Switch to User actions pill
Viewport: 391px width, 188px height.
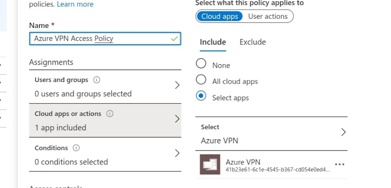pyautogui.click(x=268, y=17)
